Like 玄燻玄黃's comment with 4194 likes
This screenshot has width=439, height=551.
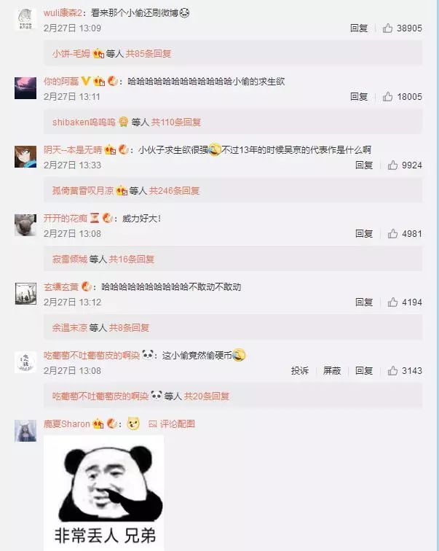click(392, 302)
